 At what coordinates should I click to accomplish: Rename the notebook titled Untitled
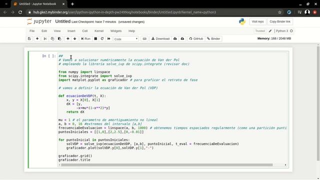(63, 21)
